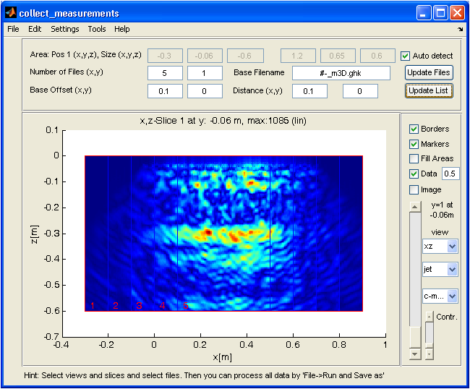Disable the Borders checkbox
Screen dimensions: 470x389
[414, 129]
